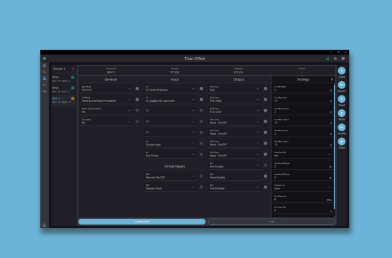Select the devices network icon in the sidebar
392x258 pixels.
(x=45, y=78)
